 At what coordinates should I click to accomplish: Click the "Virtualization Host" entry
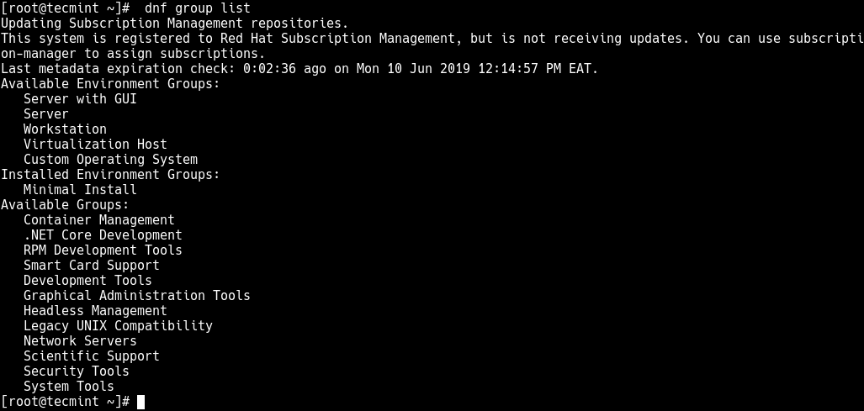(x=95, y=145)
